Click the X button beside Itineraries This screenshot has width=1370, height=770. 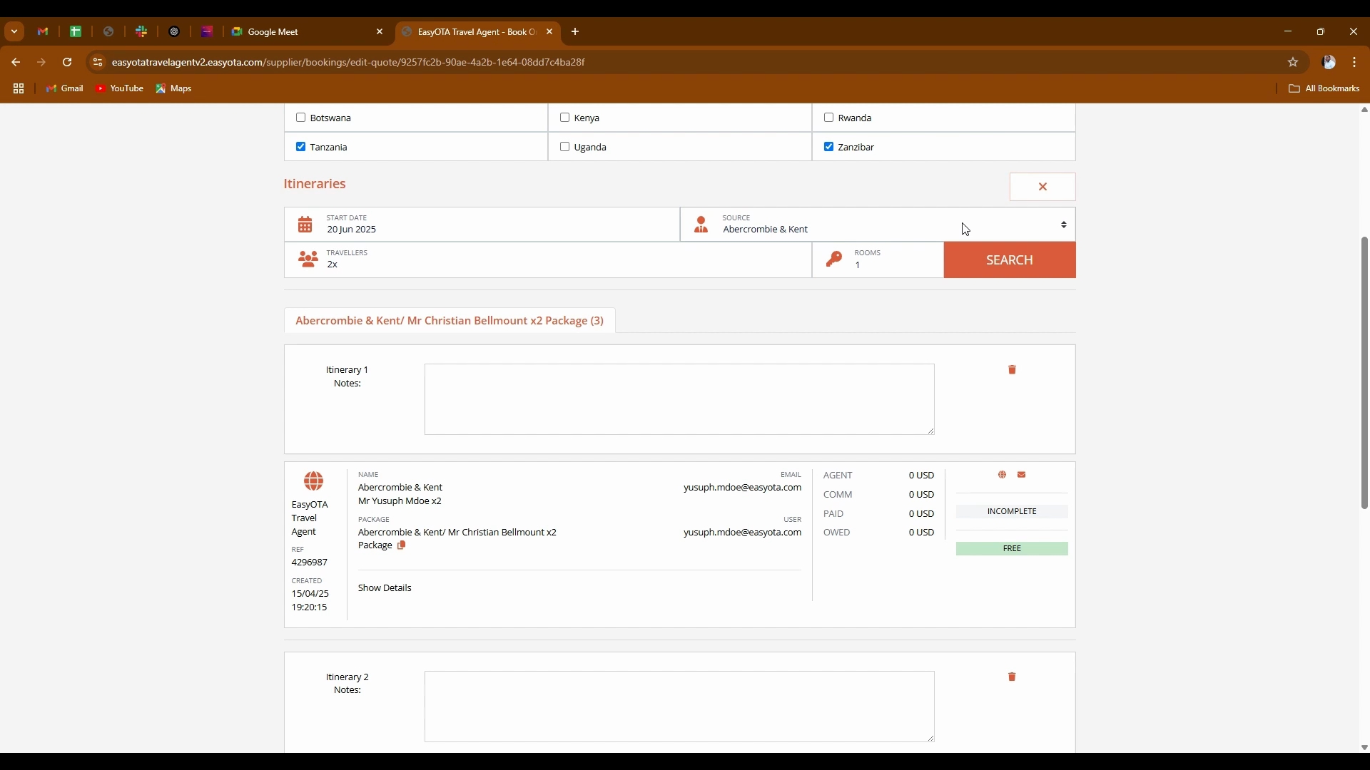1042,187
